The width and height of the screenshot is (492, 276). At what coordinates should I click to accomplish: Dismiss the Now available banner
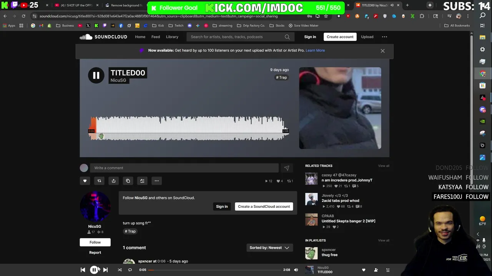(382, 51)
